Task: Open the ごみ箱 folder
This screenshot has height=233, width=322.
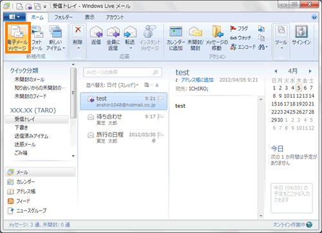Action: click(21, 153)
